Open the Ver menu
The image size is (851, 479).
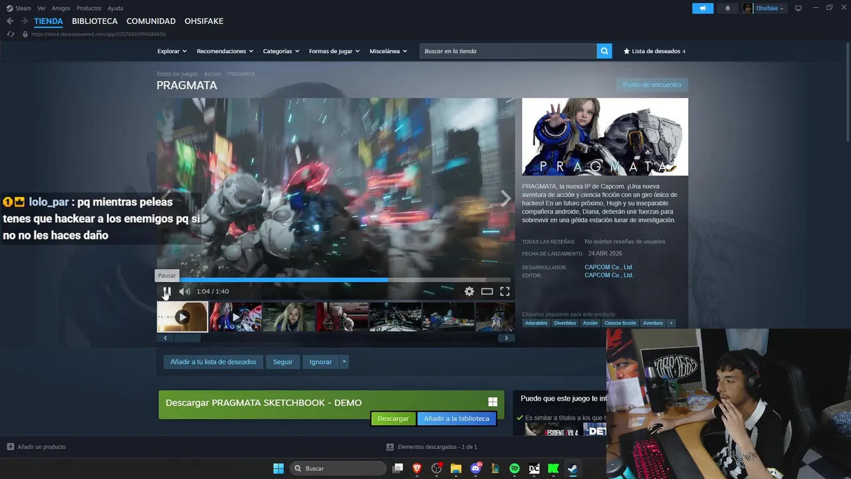point(41,8)
